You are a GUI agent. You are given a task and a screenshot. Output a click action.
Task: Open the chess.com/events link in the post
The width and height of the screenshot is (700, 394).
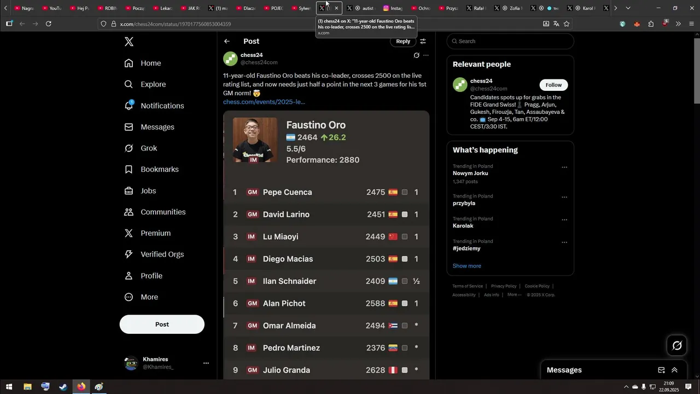(x=264, y=102)
